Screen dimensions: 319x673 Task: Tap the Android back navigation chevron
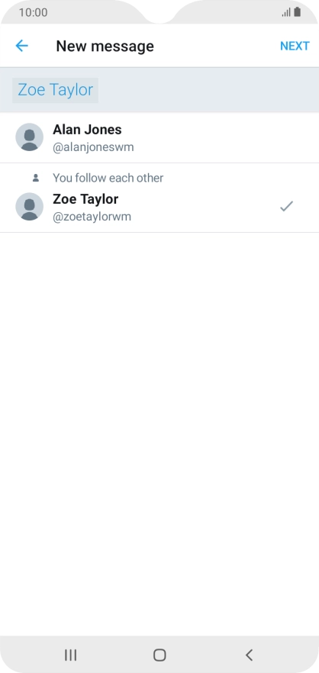click(249, 655)
